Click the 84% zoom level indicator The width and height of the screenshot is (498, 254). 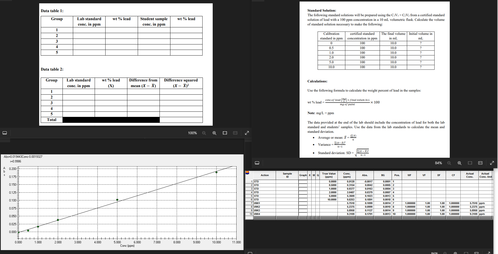click(438, 163)
